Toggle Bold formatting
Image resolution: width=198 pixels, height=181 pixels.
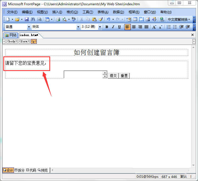click(107, 27)
